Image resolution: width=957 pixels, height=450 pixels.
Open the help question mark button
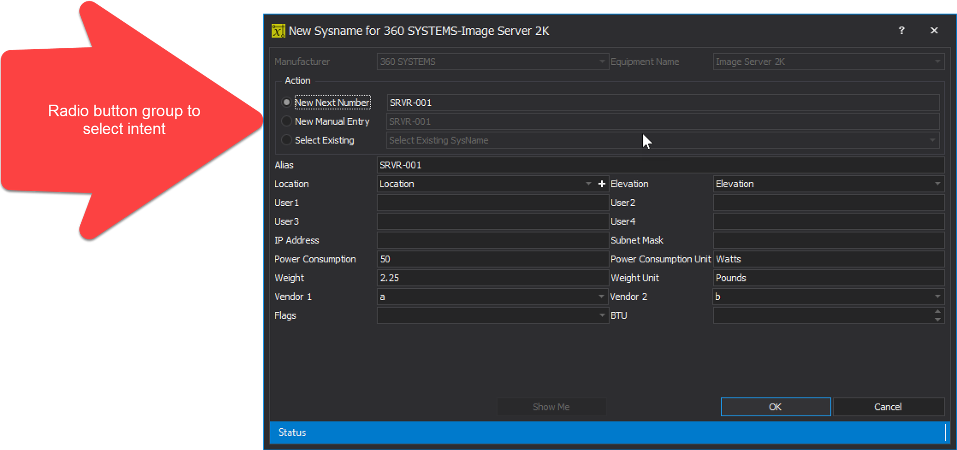(x=901, y=30)
